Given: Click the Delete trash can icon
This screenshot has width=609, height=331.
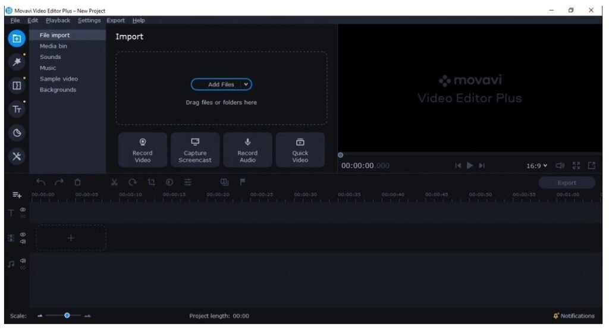Looking at the screenshot, I should (x=78, y=182).
